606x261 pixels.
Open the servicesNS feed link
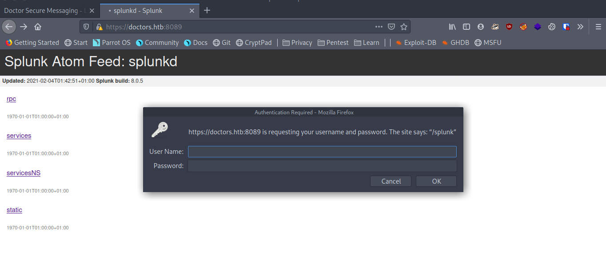[x=24, y=173]
